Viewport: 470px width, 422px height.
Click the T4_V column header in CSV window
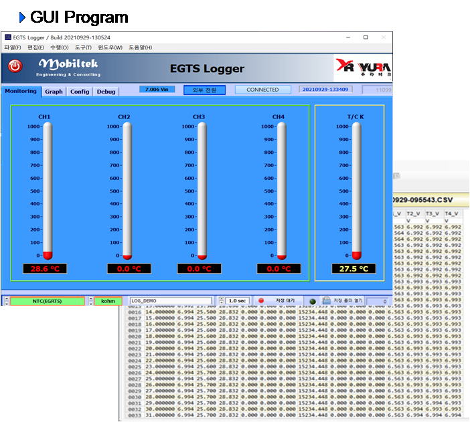click(452, 213)
